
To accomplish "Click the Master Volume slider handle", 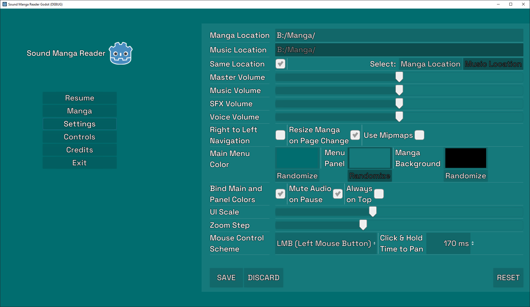I will coord(399,77).
